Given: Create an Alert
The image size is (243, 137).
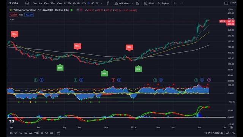Looking at the screenshot, I should coord(149,3).
